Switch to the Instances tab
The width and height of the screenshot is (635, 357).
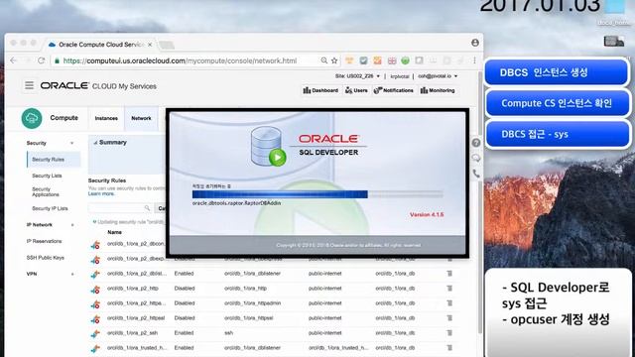[106, 118]
